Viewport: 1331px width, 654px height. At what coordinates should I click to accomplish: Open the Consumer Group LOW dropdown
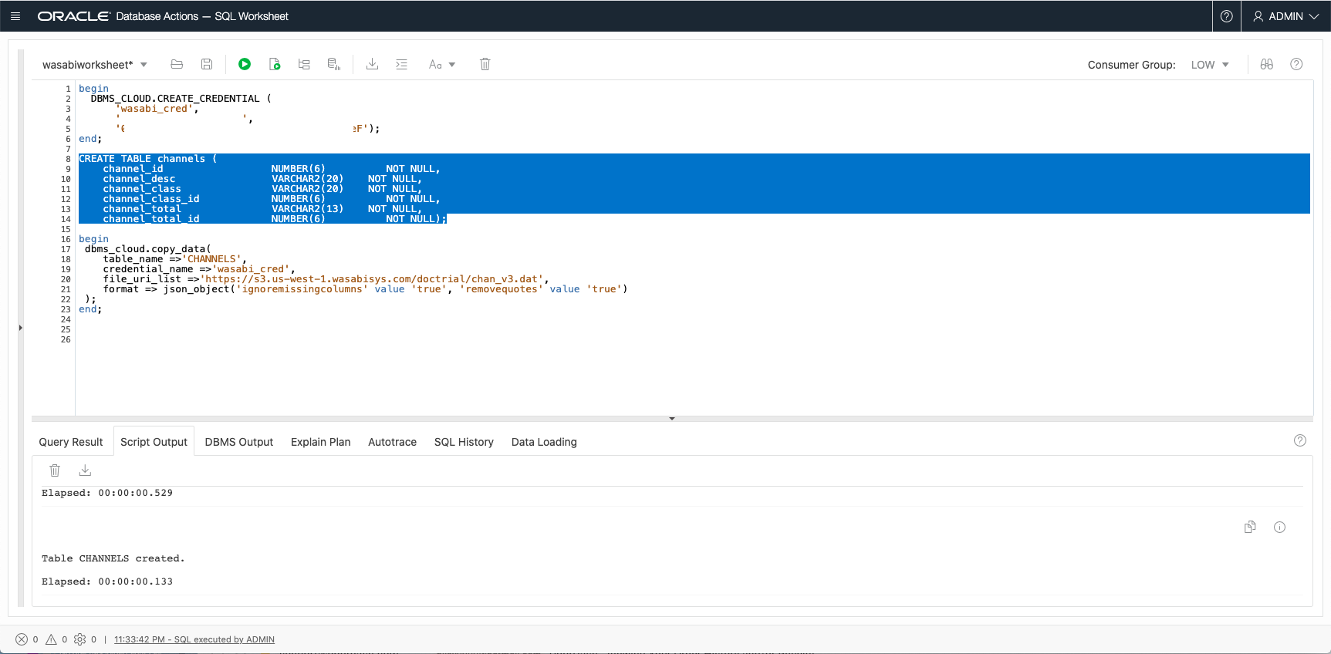(x=1210, y=65)
